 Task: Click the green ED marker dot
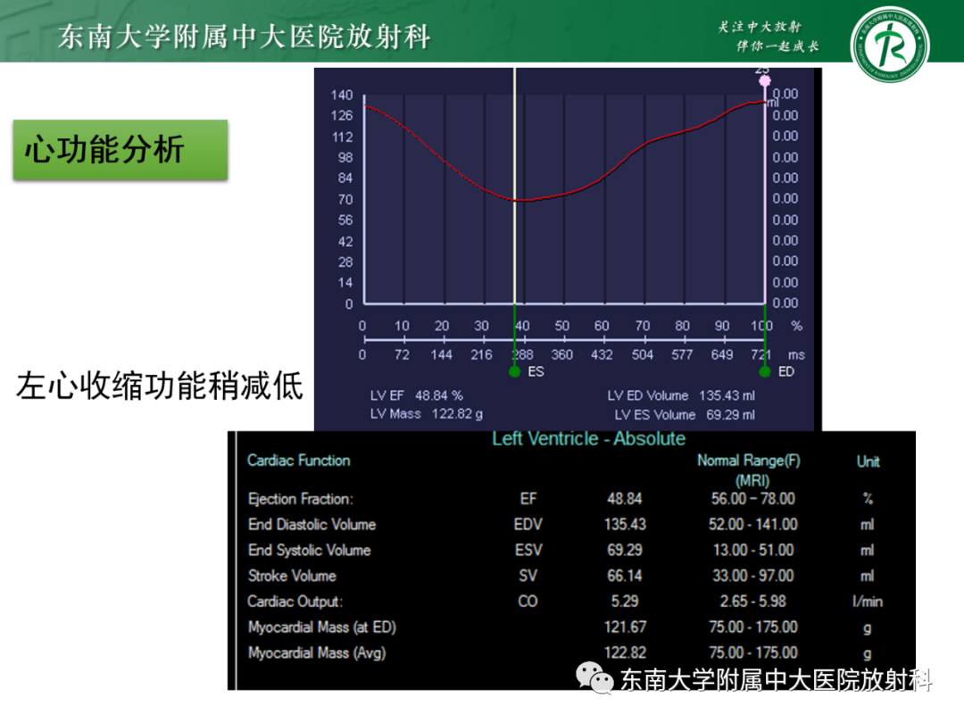pos(765,372)
